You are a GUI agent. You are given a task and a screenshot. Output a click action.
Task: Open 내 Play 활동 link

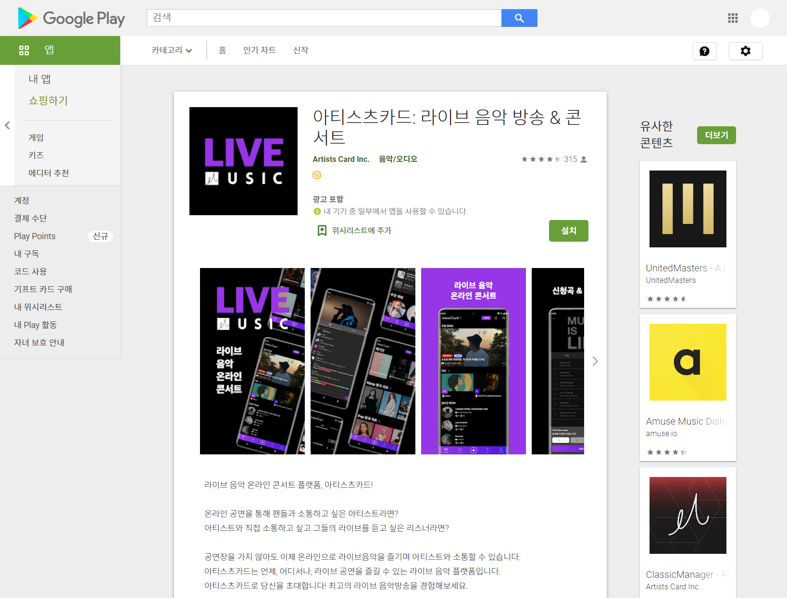(x=35, y=325)
